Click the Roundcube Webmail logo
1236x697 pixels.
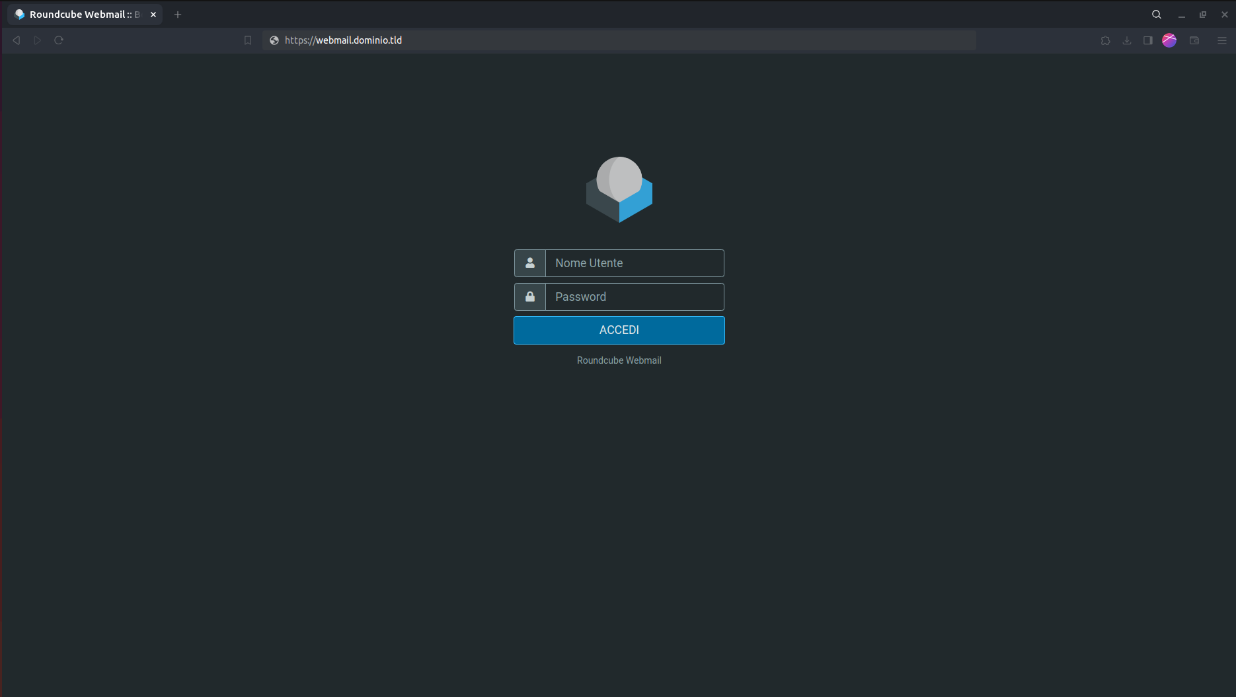(619, 189)
